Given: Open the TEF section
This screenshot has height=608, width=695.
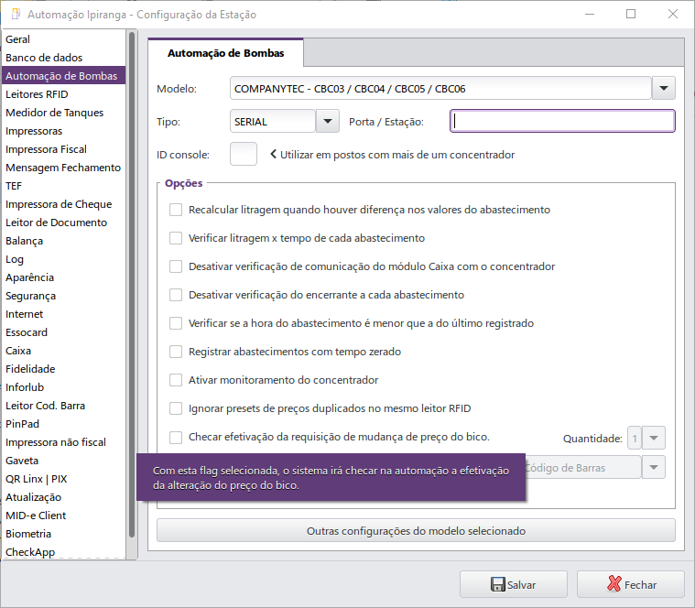Looking at the screenshot, I should pos(64,186).
